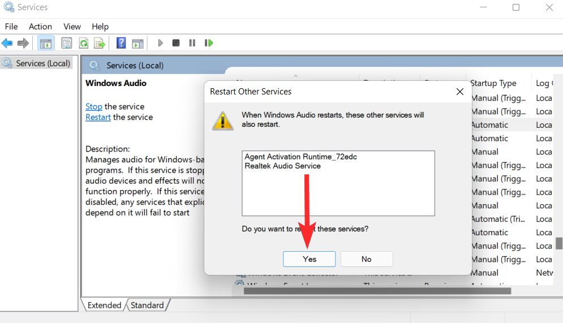
Task: Select Agent Activation Runtime_72edc entry
Action: tap(301, 157)
